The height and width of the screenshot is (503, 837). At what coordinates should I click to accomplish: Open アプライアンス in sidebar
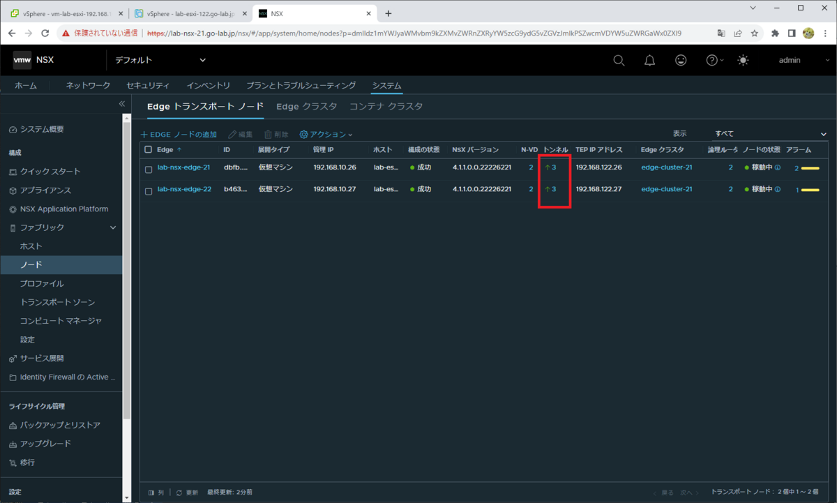(x=45, y=190)
